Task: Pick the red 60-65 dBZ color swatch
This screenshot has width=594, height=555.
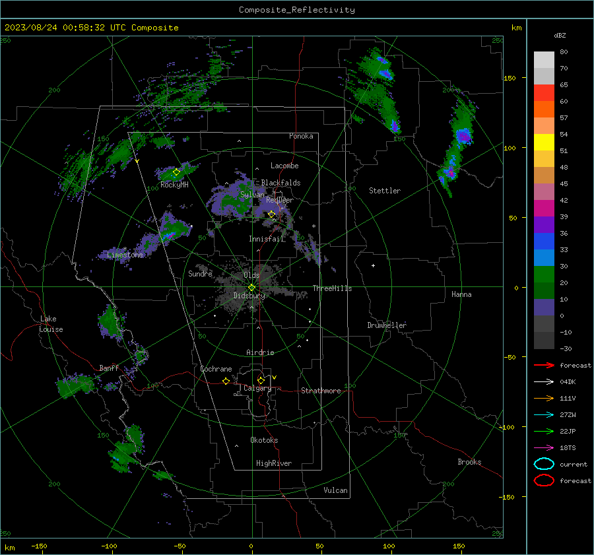Action: point(544,93)
